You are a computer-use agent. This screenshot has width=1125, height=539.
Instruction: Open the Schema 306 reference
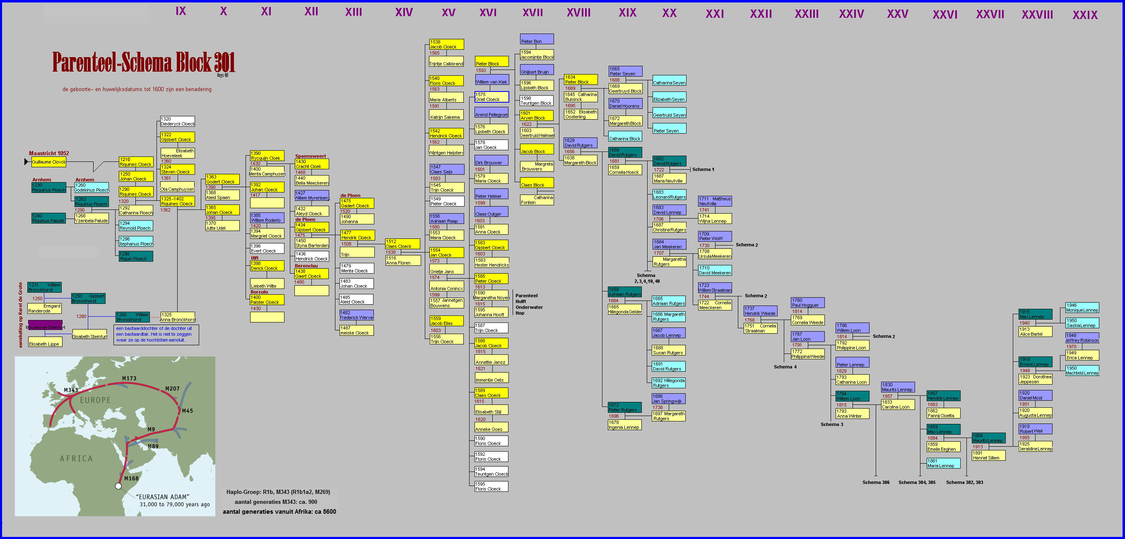pos(876,482)
